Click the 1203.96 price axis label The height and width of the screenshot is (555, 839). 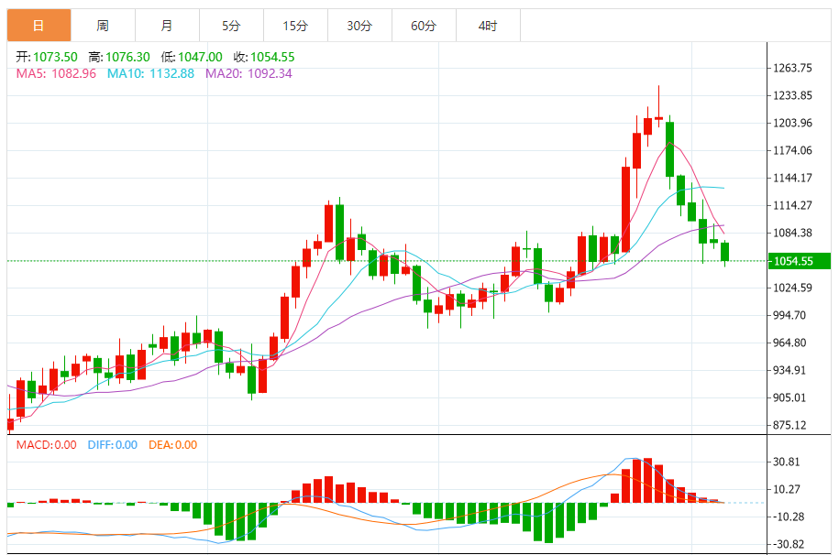[x=792, y=123]
